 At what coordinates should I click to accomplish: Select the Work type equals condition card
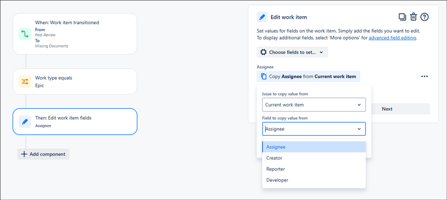[x=75, y=81]
